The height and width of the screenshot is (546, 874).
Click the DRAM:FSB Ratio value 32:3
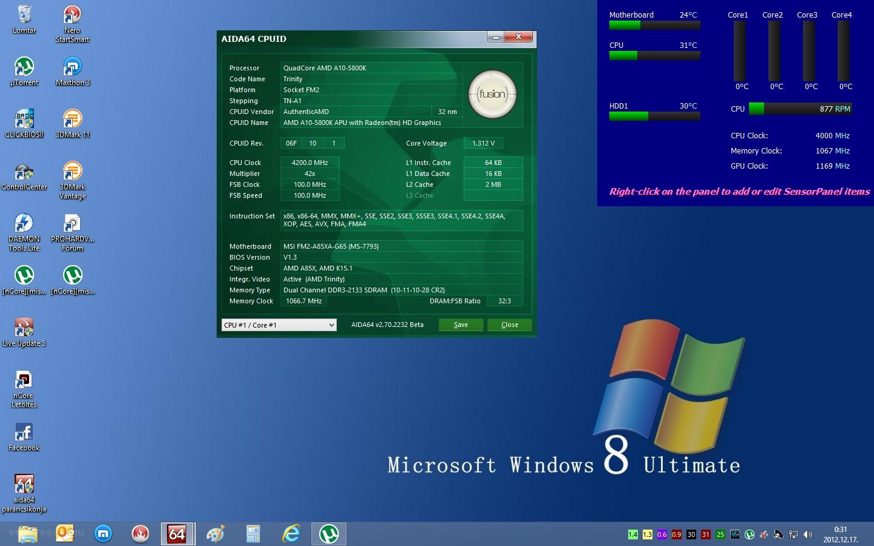[x=504, y=301]
